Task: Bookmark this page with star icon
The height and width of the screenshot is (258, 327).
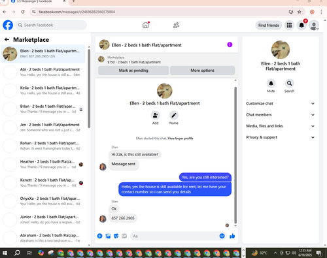Action: click(300, 12)
